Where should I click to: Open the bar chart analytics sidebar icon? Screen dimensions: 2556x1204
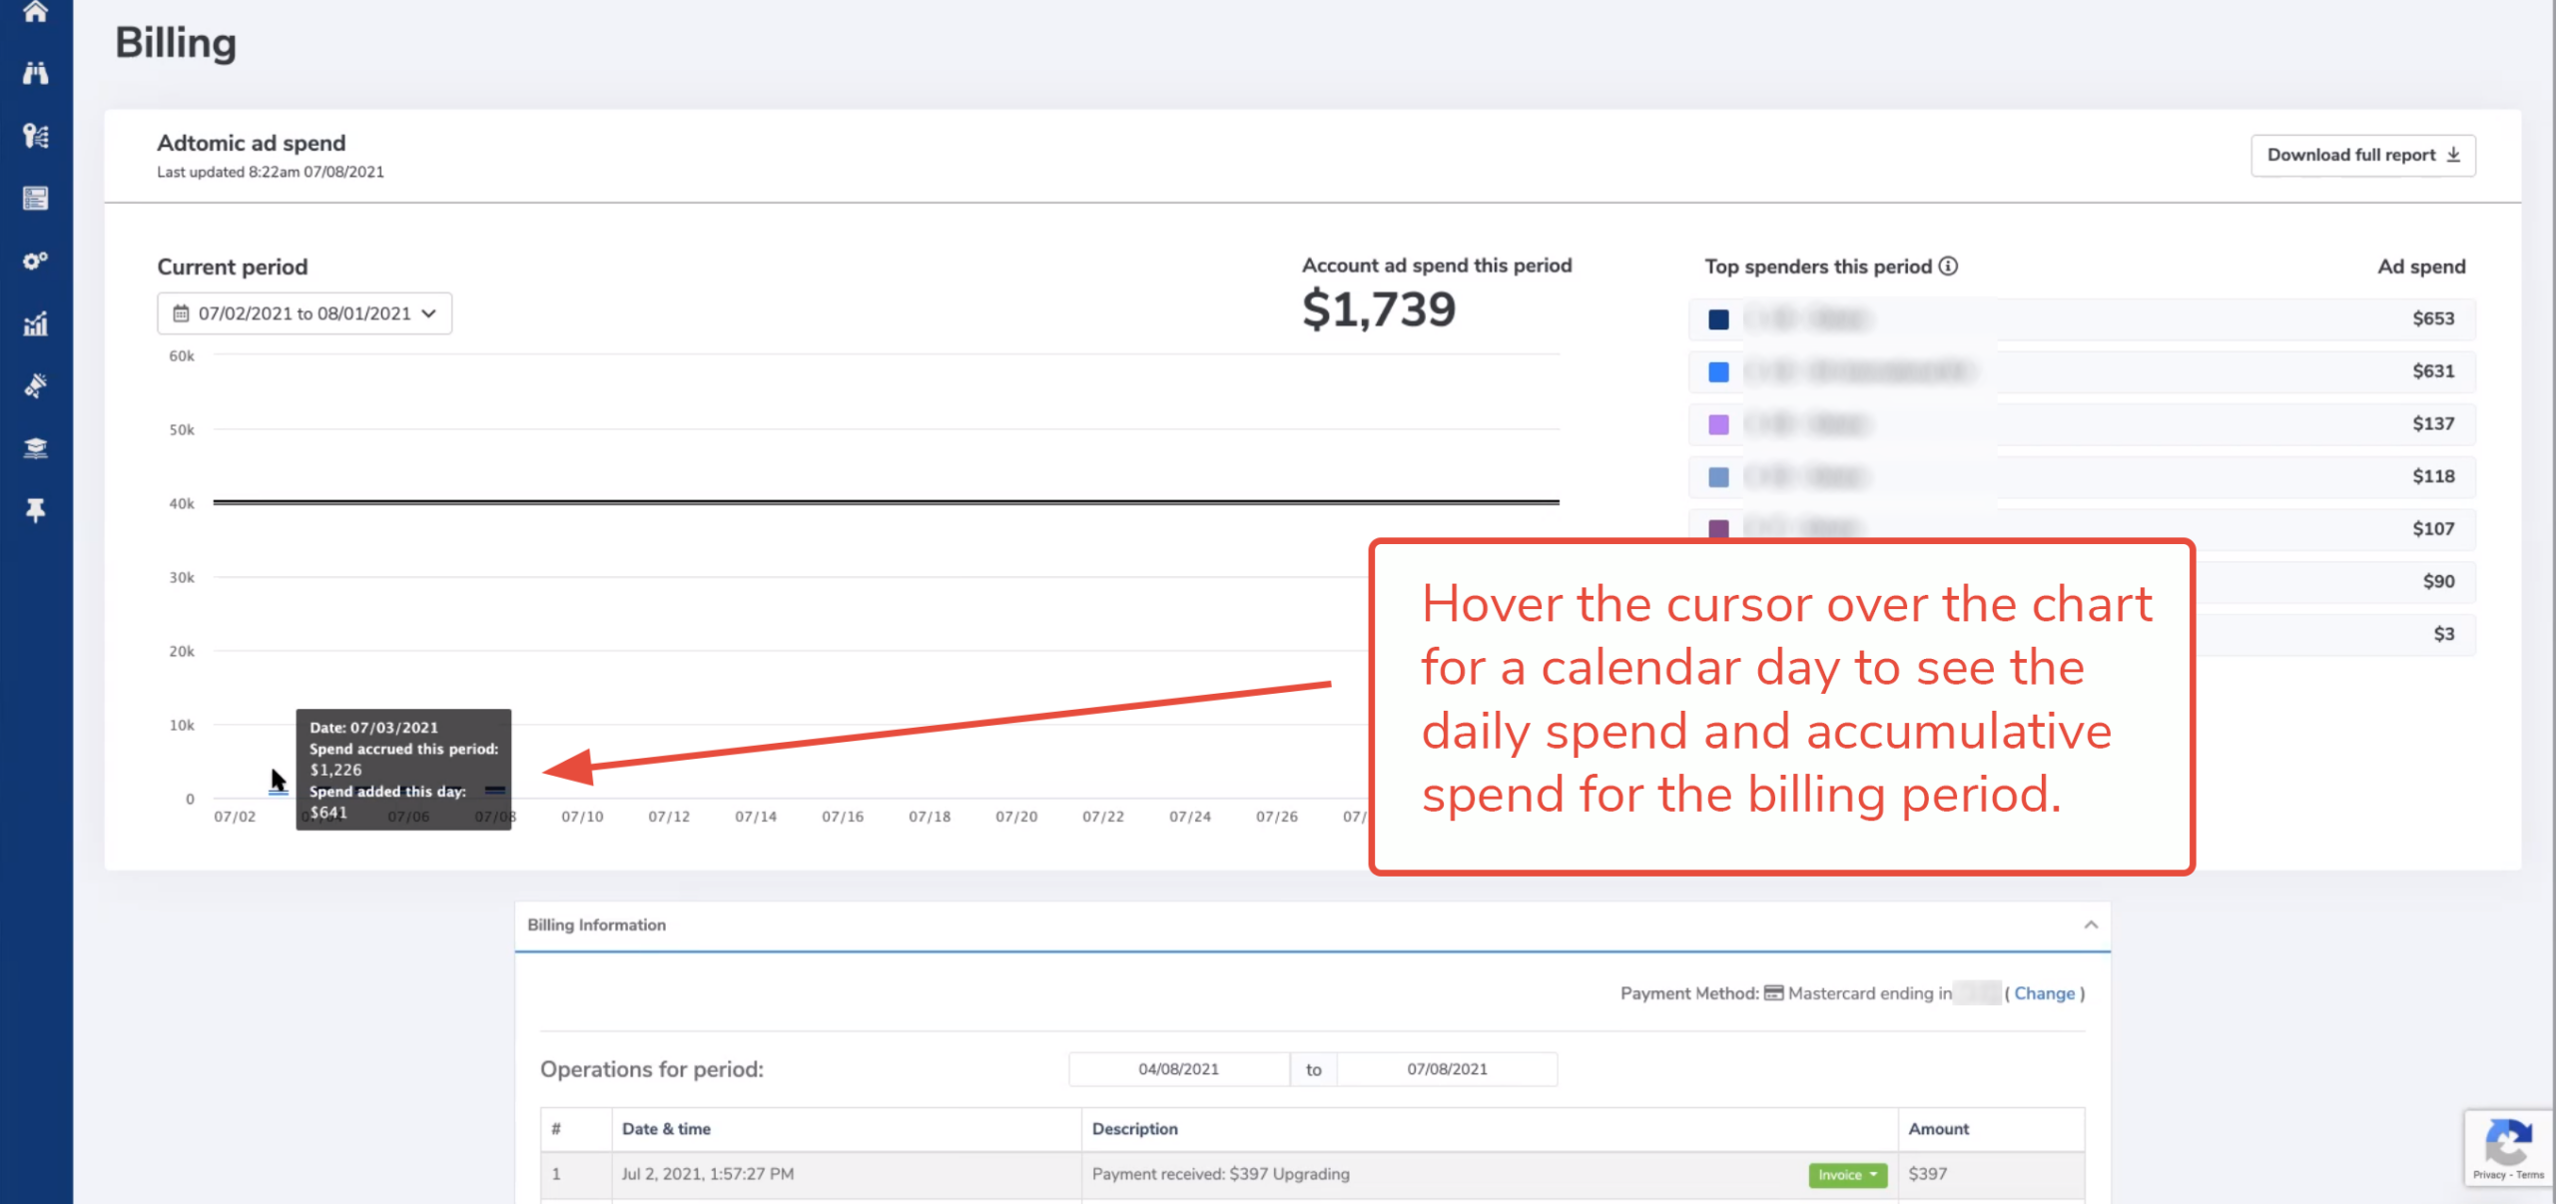(36, 323)
